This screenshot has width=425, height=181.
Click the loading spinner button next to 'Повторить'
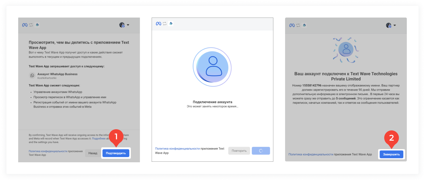(261, 151)
